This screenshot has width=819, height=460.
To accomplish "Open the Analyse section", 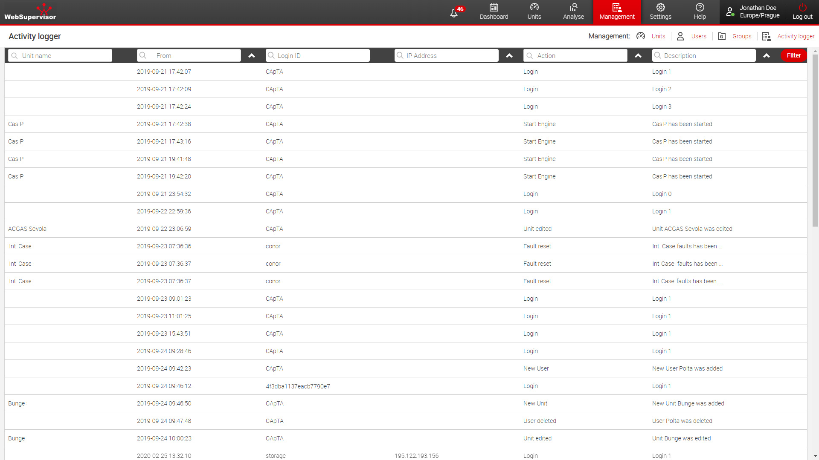I will 573,11.
